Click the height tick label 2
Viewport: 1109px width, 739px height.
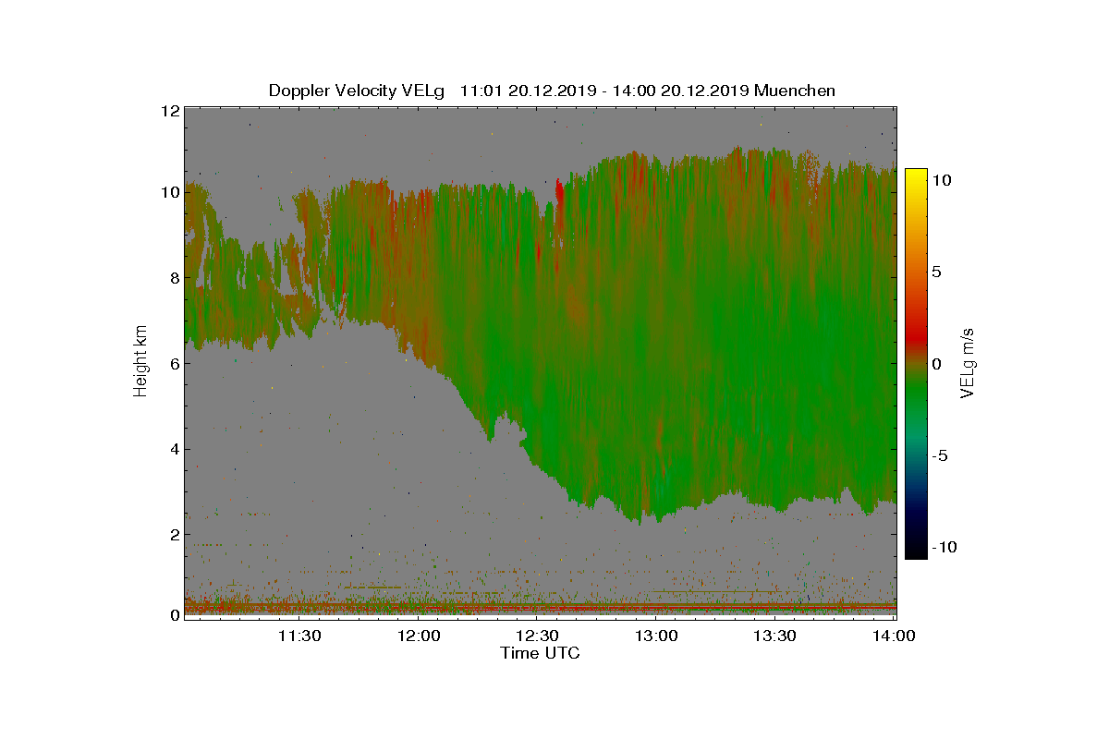pyautogui.click(x=174, y=534)
